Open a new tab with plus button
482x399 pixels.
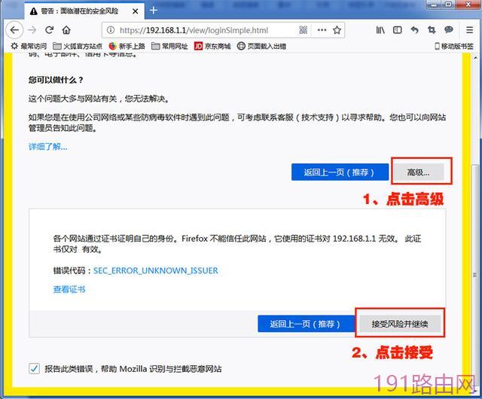tap(154, 11)
